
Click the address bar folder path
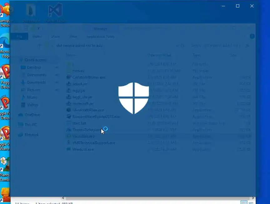pos(79,46)
